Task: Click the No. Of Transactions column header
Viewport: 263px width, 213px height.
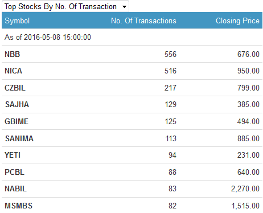Action: 143,21
